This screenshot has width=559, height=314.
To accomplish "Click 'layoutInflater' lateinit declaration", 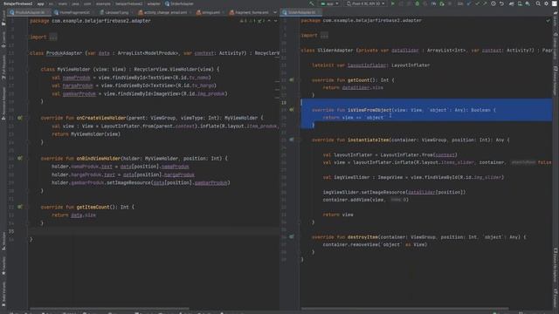I will click(x=367, y=65).
